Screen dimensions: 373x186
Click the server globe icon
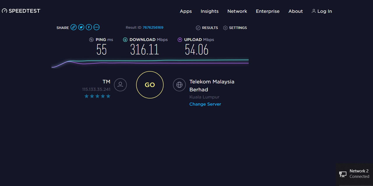pyautogui.click(x=180, y=85)
